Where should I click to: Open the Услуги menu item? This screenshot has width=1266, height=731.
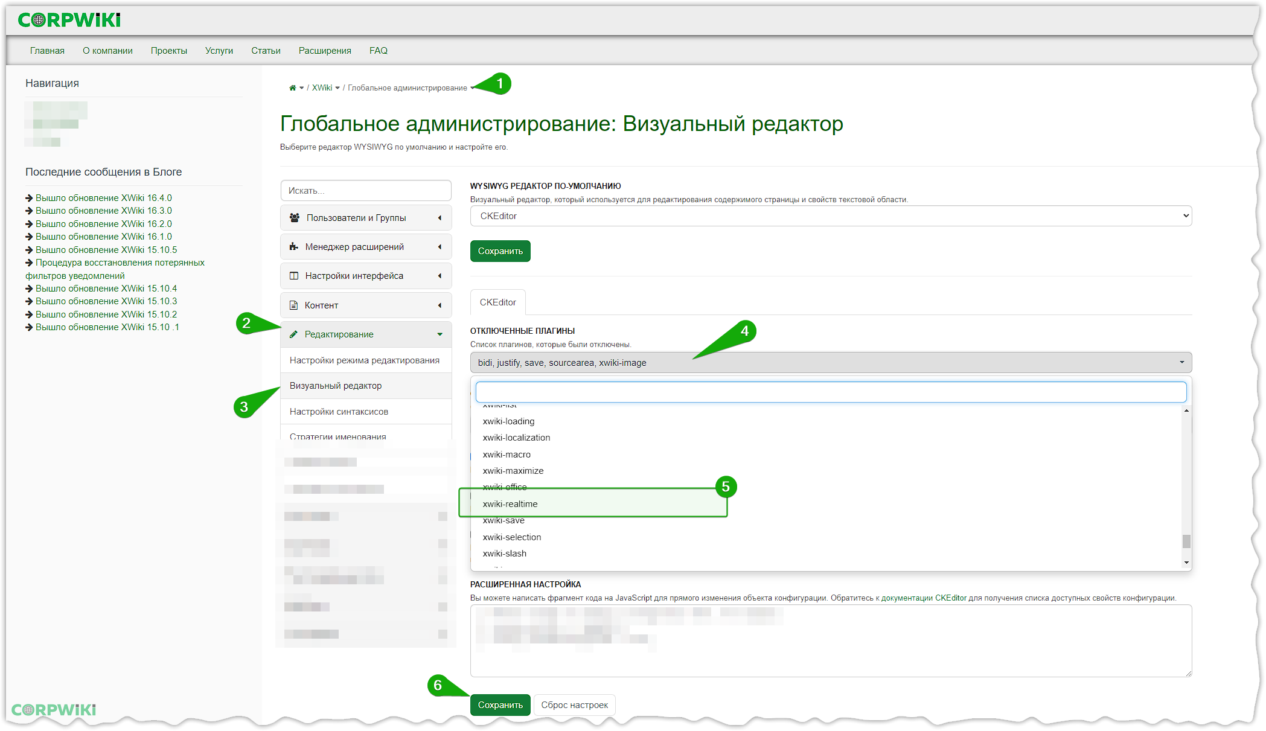[x=219, y=51]
